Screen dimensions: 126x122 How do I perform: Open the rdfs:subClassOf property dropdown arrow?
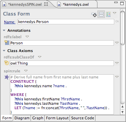pos(40,57)
